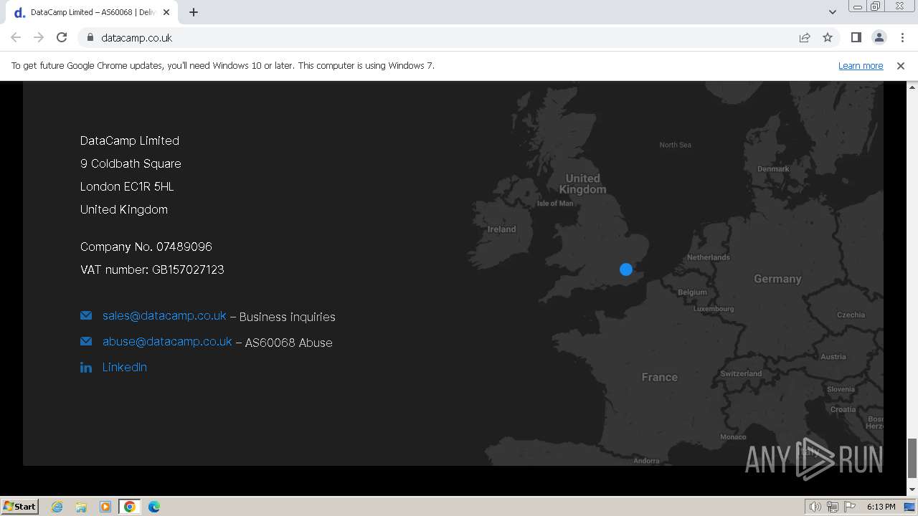Switch to the Chrome taskbar icon
The width and height of the screenshot is (918, 516).
point(130,507)
